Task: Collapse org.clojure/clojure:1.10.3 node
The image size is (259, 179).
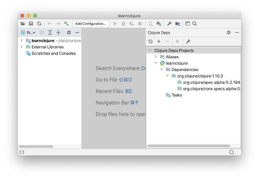Action: tap(167, 76)
